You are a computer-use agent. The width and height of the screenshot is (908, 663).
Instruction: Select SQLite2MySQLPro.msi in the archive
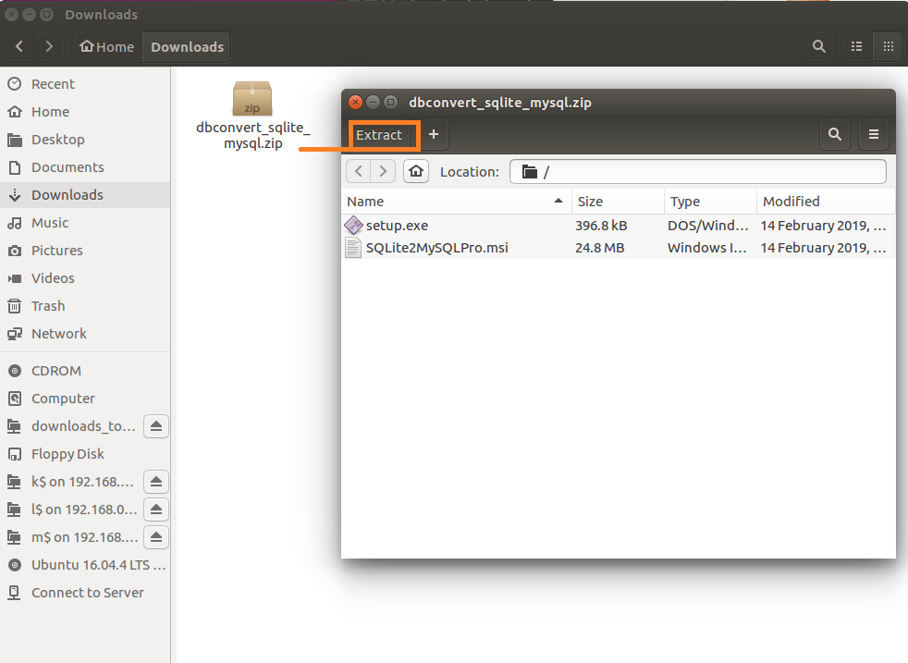pos(618,248)
